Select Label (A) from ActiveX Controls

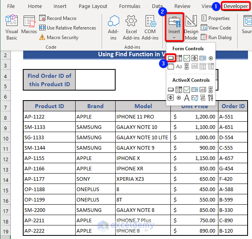click(187, 98)
